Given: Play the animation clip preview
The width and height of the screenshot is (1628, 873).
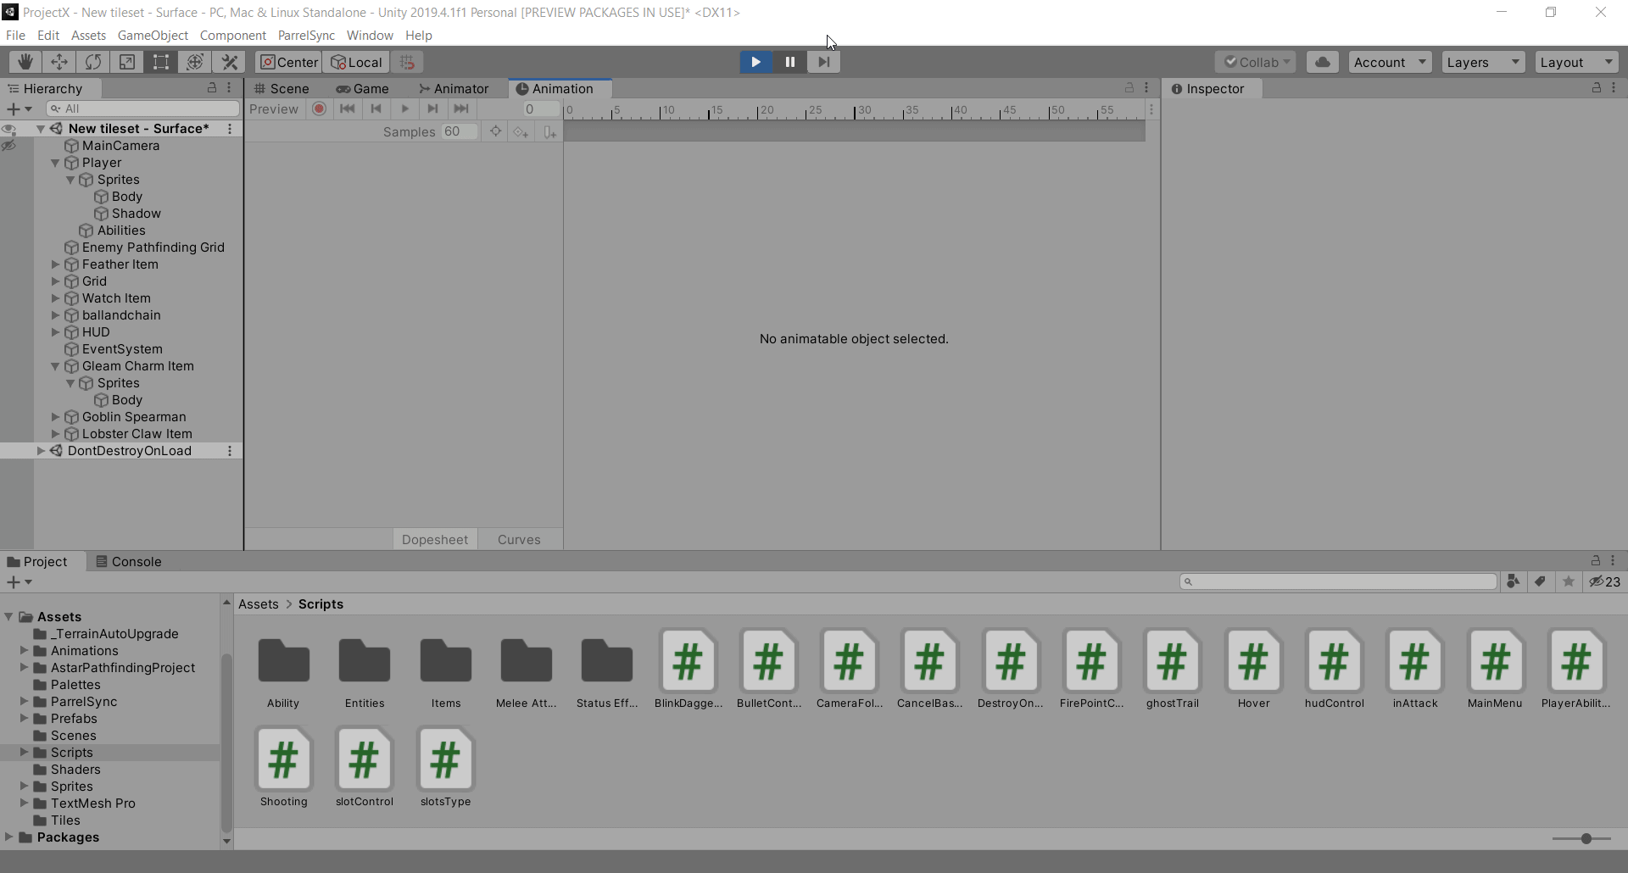Looking at the screenshot, I should 404,108.
